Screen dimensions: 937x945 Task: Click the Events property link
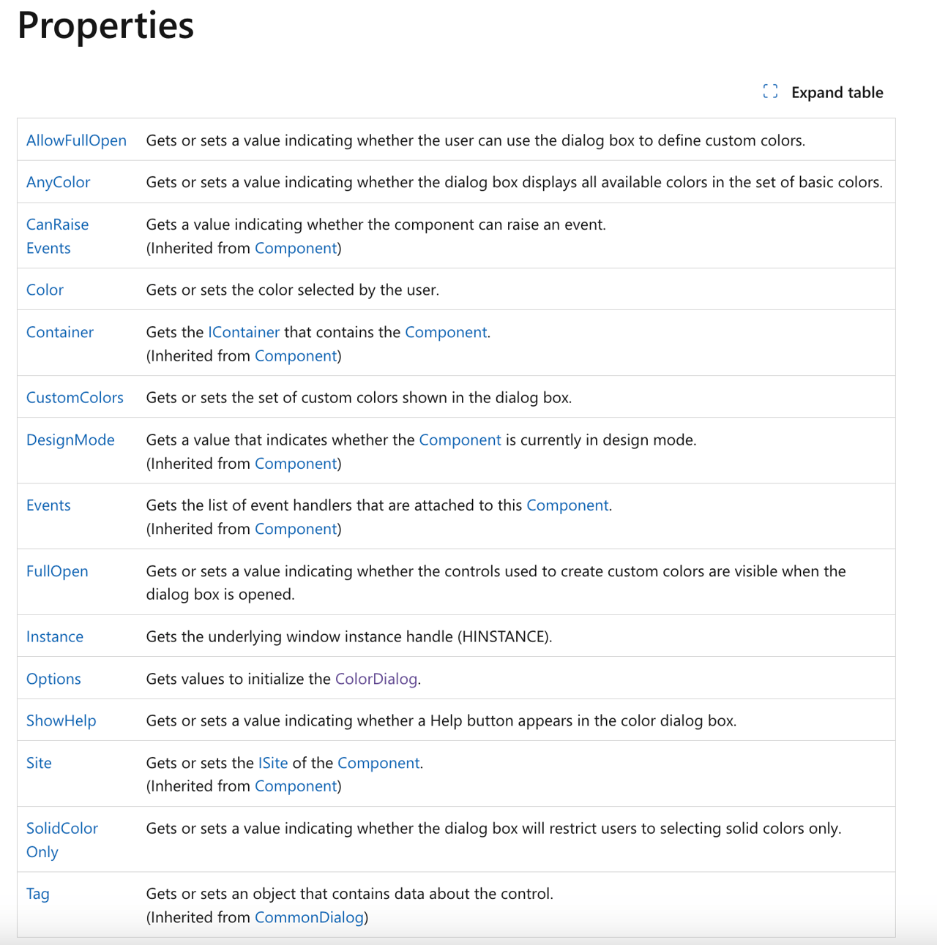click(48, 505)
